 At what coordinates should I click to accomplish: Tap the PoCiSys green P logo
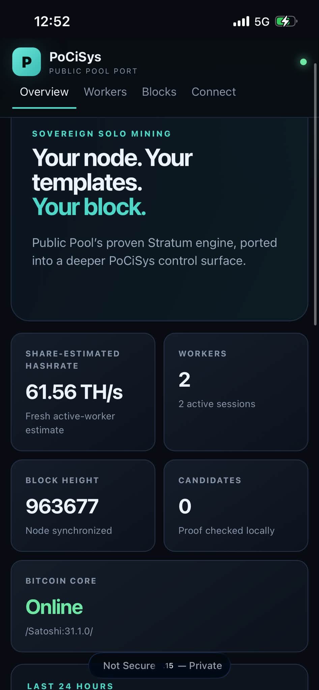point(27,62)
